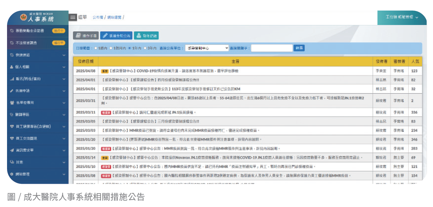This screenshot has height=207, width=433.
Task: Click the person icon on the teal button
Action: tap(138, 35)
